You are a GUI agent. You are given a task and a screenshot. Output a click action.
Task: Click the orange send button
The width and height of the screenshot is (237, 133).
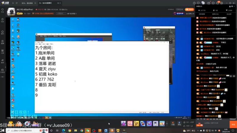pyautogui.click(x=233, y=124)
